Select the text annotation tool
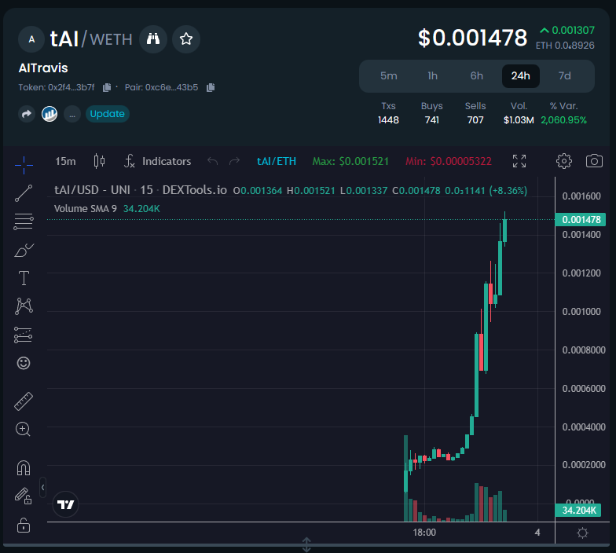Image resolution: width=616 pixels, height=553 pixels. tap(24, 278)
